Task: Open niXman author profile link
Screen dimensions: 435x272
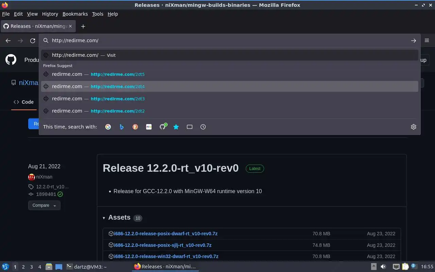Action: [x=44, y=177]
